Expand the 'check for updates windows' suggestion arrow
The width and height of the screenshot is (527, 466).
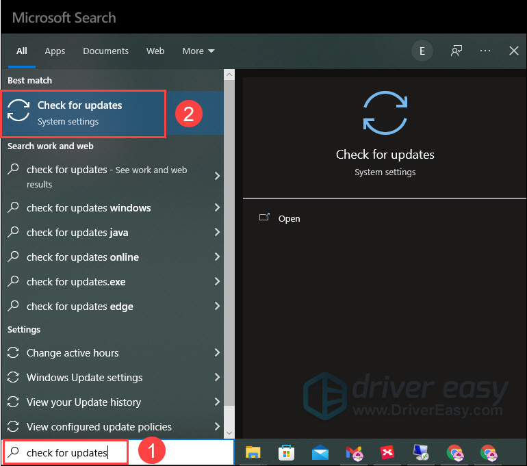(217, 208)
